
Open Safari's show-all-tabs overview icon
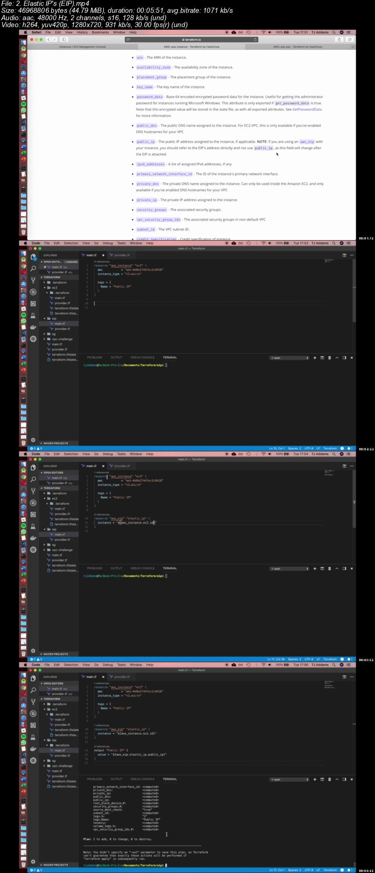[349, 40]
